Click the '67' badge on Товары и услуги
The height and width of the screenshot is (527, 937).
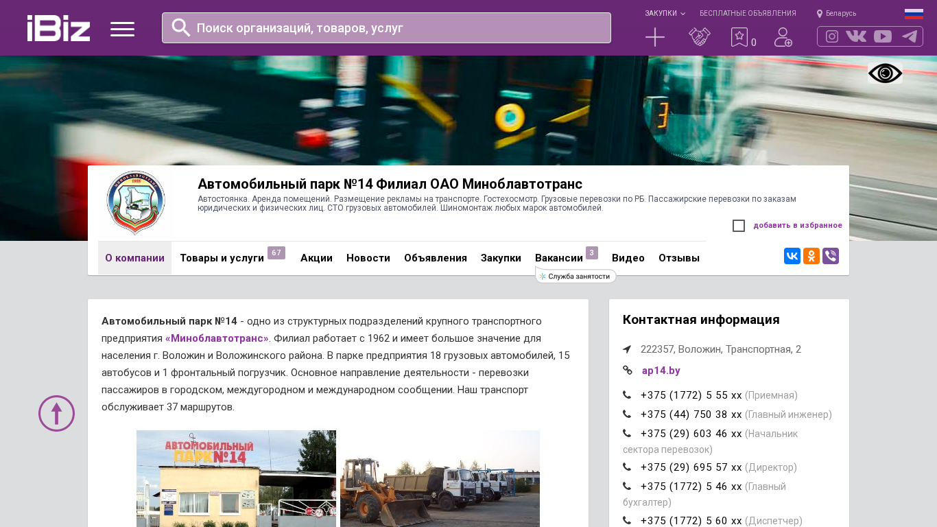point(276,253)
